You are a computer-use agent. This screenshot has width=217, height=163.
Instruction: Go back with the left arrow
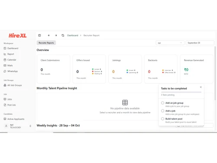click(49, 35)
